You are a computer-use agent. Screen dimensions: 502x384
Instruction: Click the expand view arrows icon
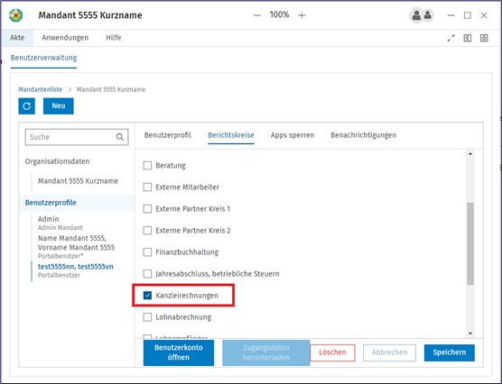click(x=451, y=38)
